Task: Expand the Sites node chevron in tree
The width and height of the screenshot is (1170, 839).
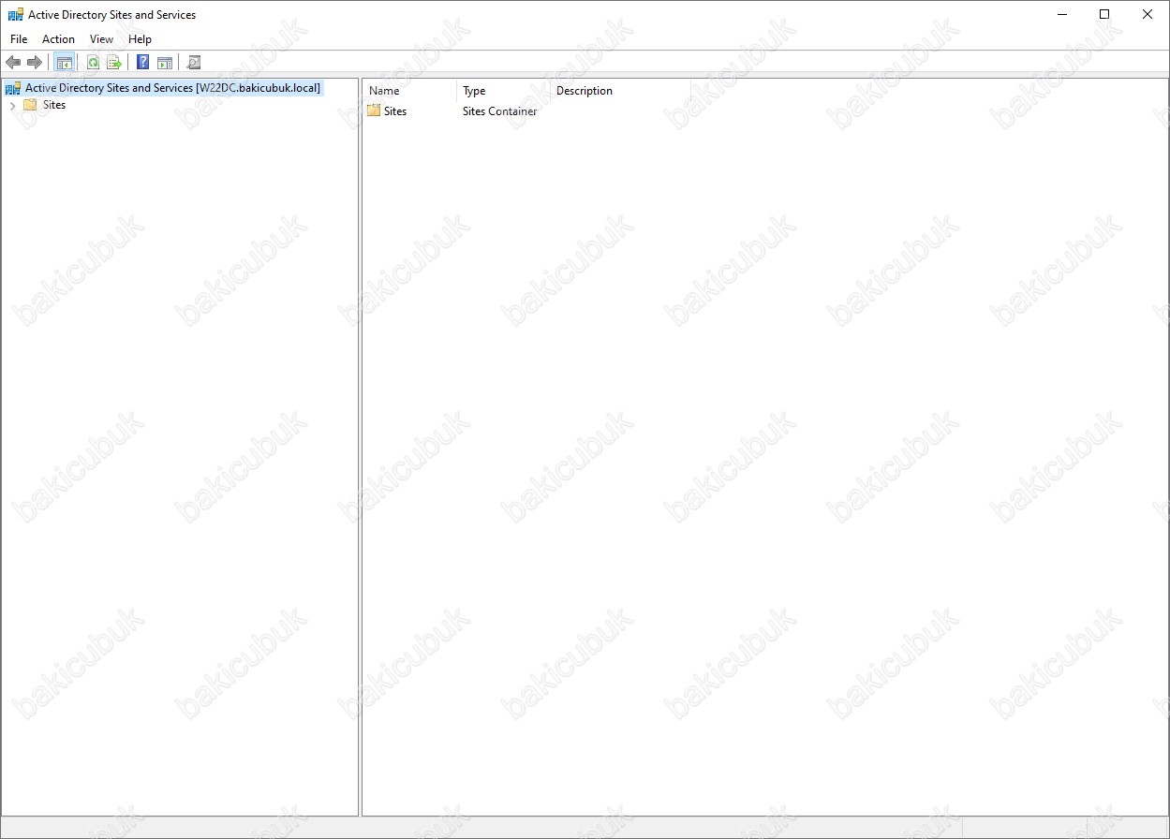Action: [x=12, y=106]
